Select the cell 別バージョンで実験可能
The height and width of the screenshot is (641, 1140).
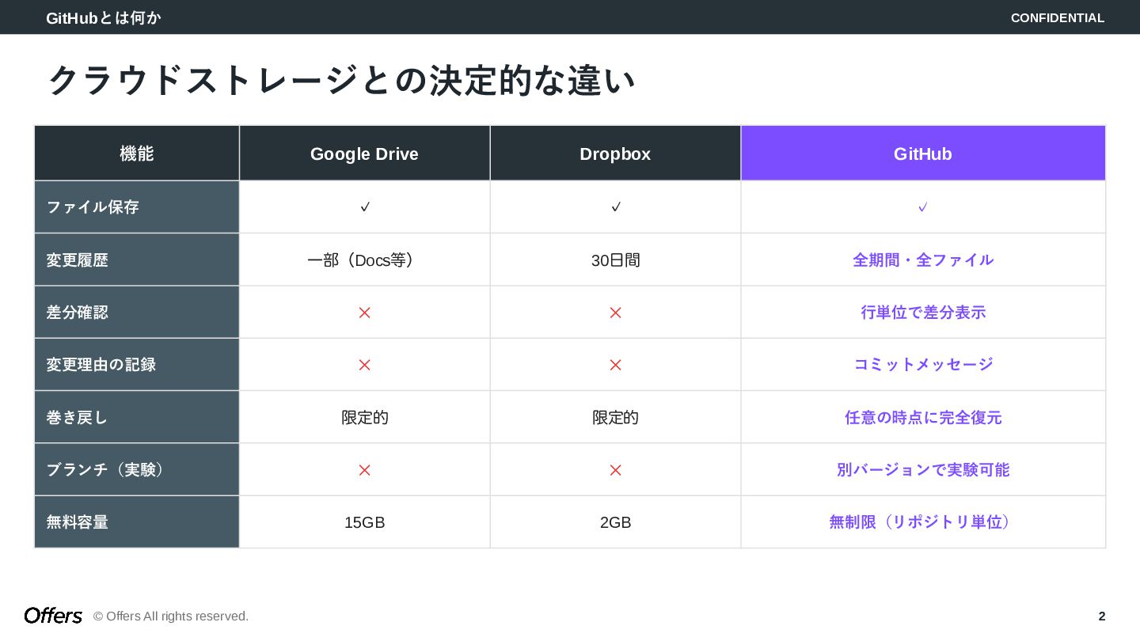[923, 469]
